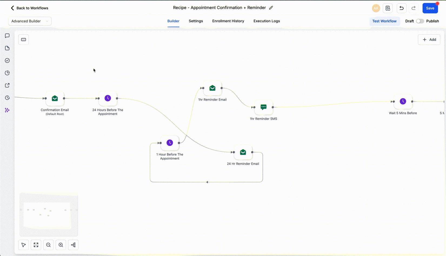Open the keyboard shortcuts panel on the canvas
Viewport: 446px width, 256px height.
coord(23,39)
